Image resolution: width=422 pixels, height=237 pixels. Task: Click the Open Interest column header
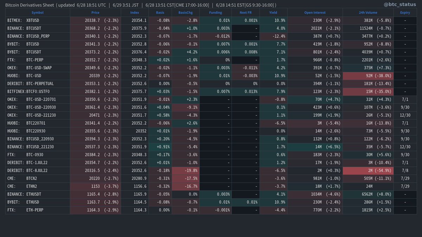coord(315,13)
